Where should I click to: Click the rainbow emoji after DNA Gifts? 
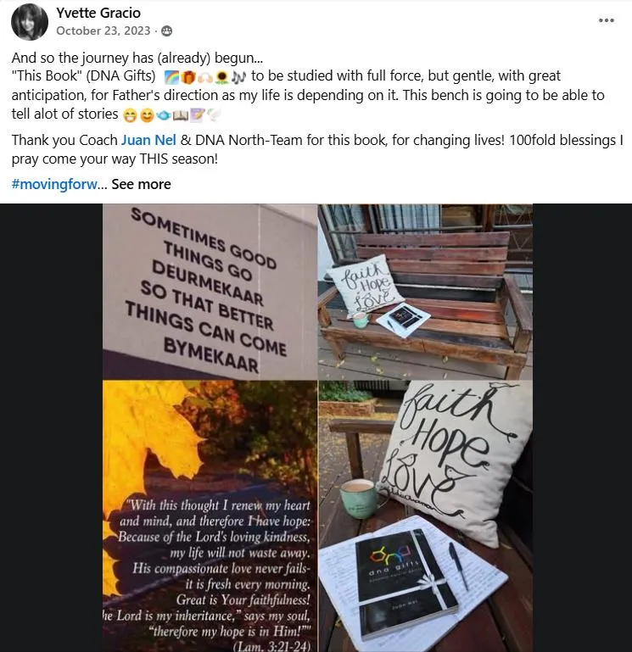click(171, 77)
